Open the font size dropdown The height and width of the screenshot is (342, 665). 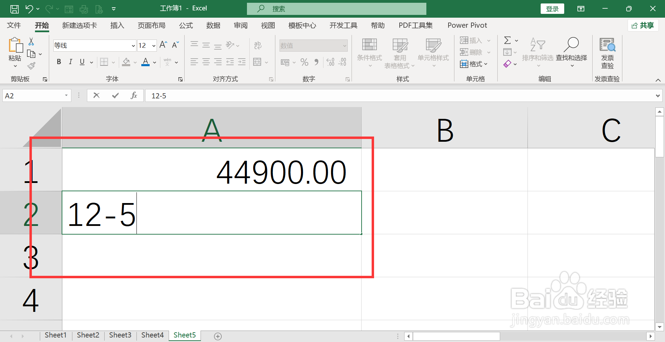tap(153, 46)
